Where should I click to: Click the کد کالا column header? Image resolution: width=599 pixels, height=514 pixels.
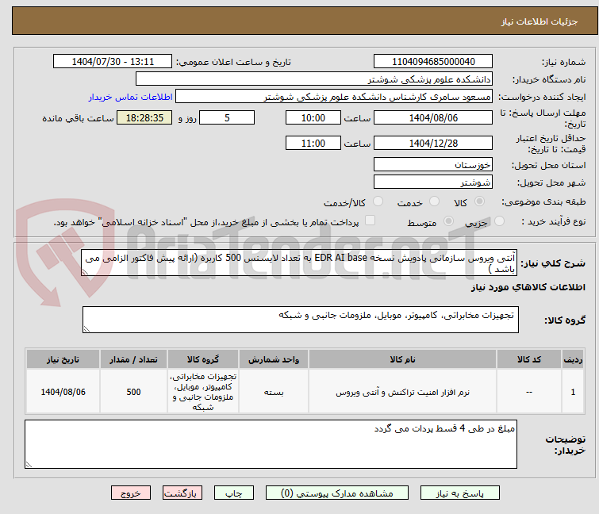coord(529,359)
